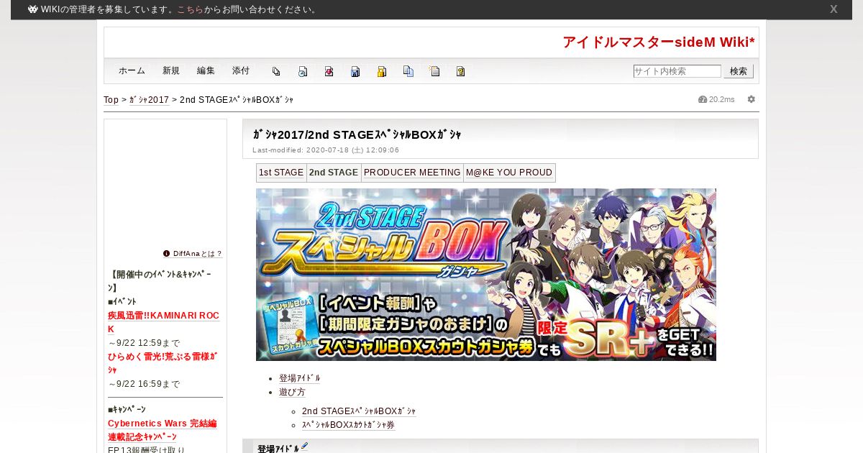Switch to the PRODUCER MEETING tab
The height and width of the screenshot is (453, 863).
click(x=412, y=173)
